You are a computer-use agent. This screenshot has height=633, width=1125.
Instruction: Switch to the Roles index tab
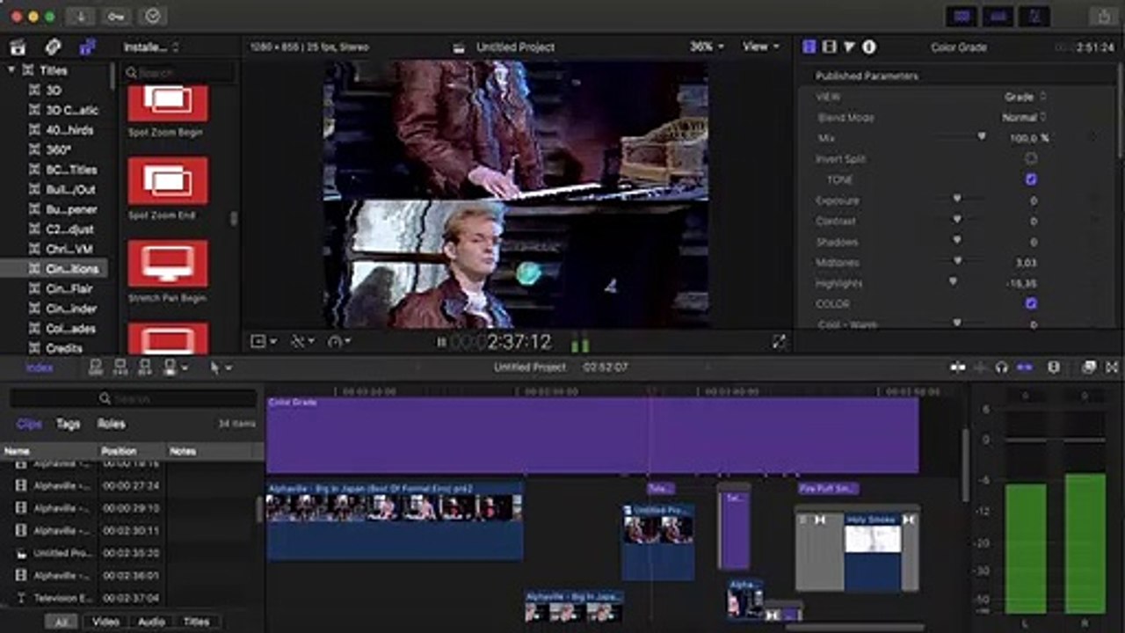pyautogui.click(x=111, y=424)
